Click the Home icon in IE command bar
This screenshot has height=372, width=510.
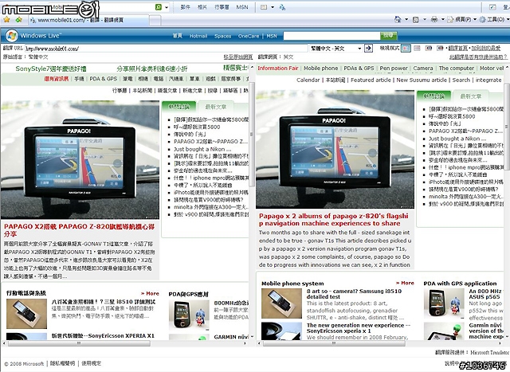(398, 19)
